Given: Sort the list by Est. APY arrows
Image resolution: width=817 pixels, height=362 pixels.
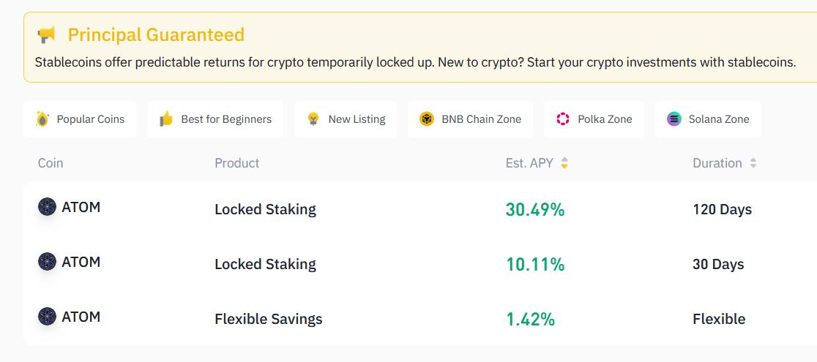Looking at the screenshot, I should [x=564, y=163].
